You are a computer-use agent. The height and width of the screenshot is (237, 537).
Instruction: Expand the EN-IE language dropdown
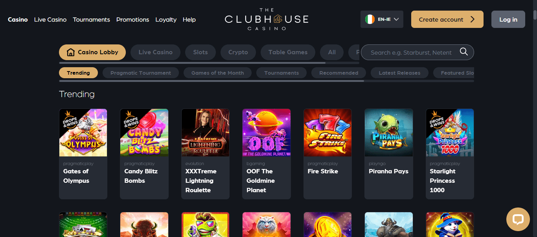(x=382, y=19)
